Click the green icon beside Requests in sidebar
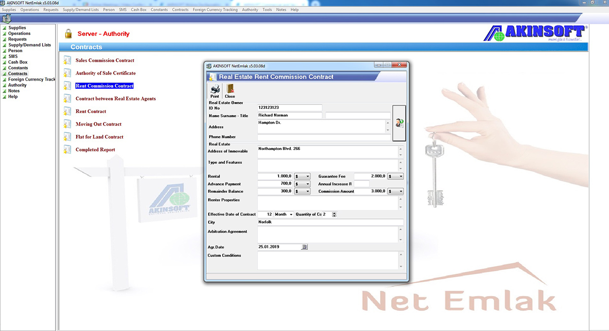This screenshot has width=609, height=331. click(x=5, y=39)
